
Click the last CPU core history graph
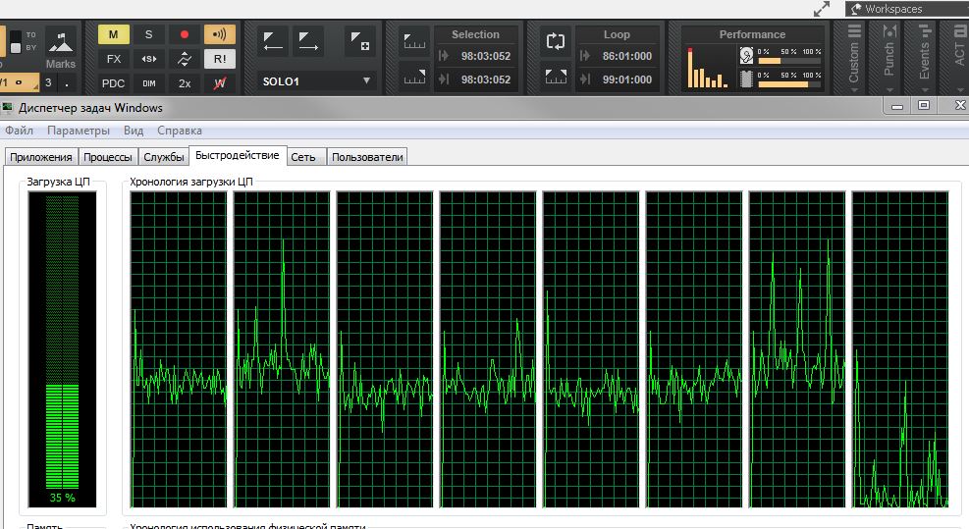(899, 349)
